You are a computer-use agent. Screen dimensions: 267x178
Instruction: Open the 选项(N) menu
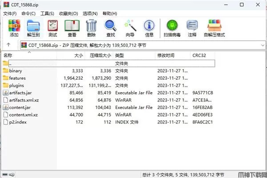click(x=90, y=14)
